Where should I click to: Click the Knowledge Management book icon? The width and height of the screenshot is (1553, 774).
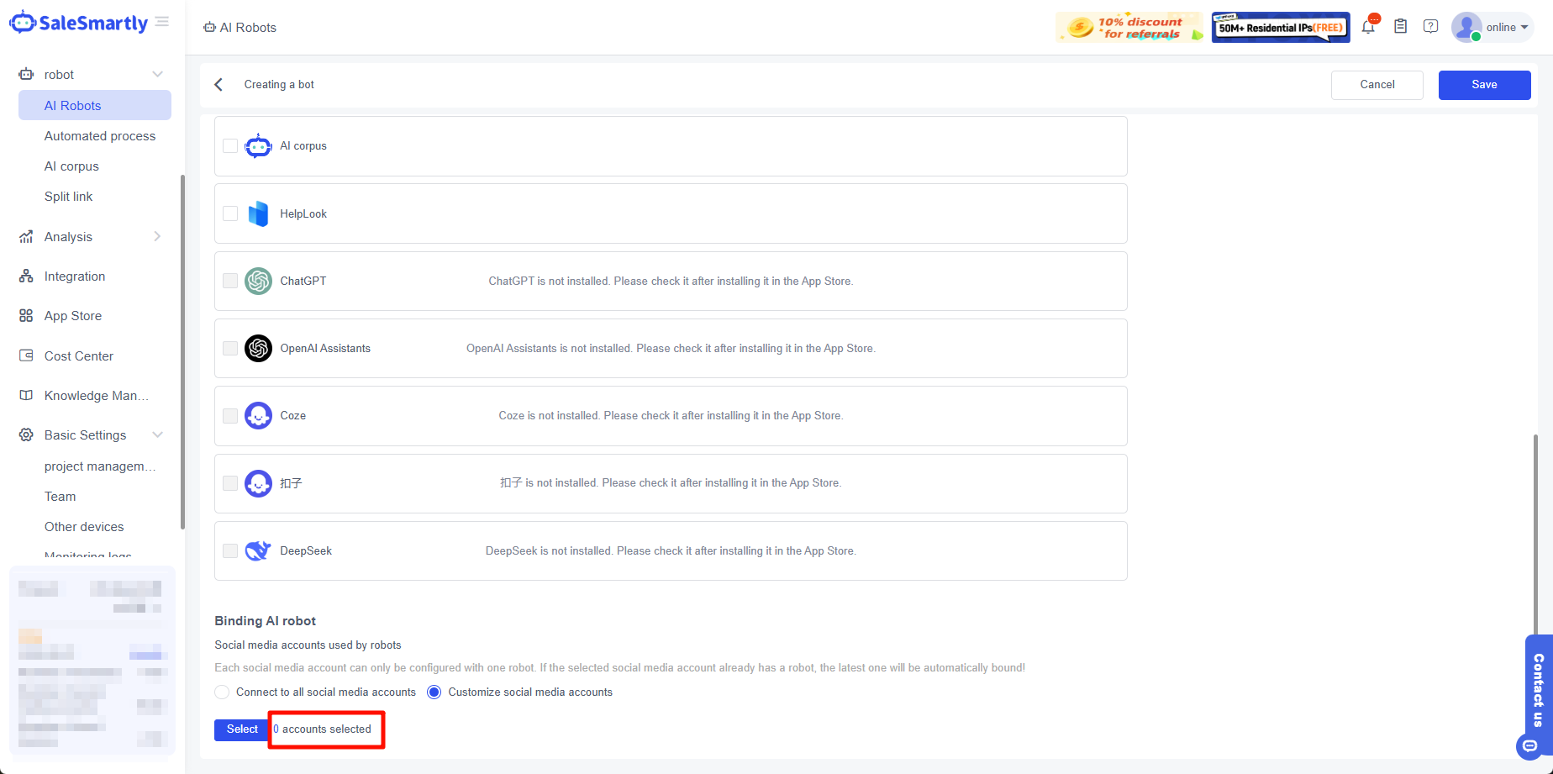pyautogui.click(x=26, y=396)
